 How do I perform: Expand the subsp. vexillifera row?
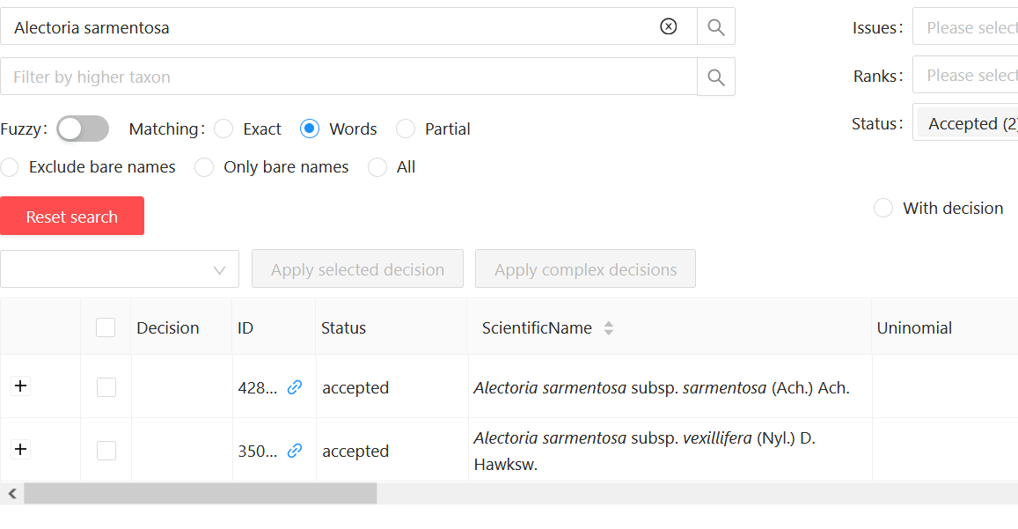click(x=20, y=449)
